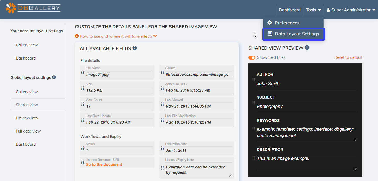378x181 pixels.
Task: Click Last Viewed value Nov 21, 2019
Action: pyautogui.click(x=188, y=106)
